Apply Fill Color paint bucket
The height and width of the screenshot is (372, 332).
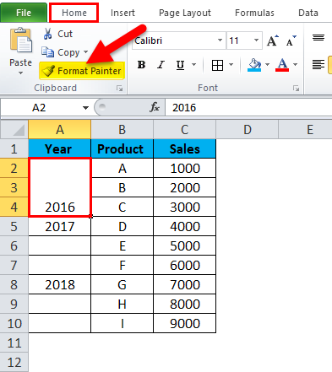[x=254, y=65]
